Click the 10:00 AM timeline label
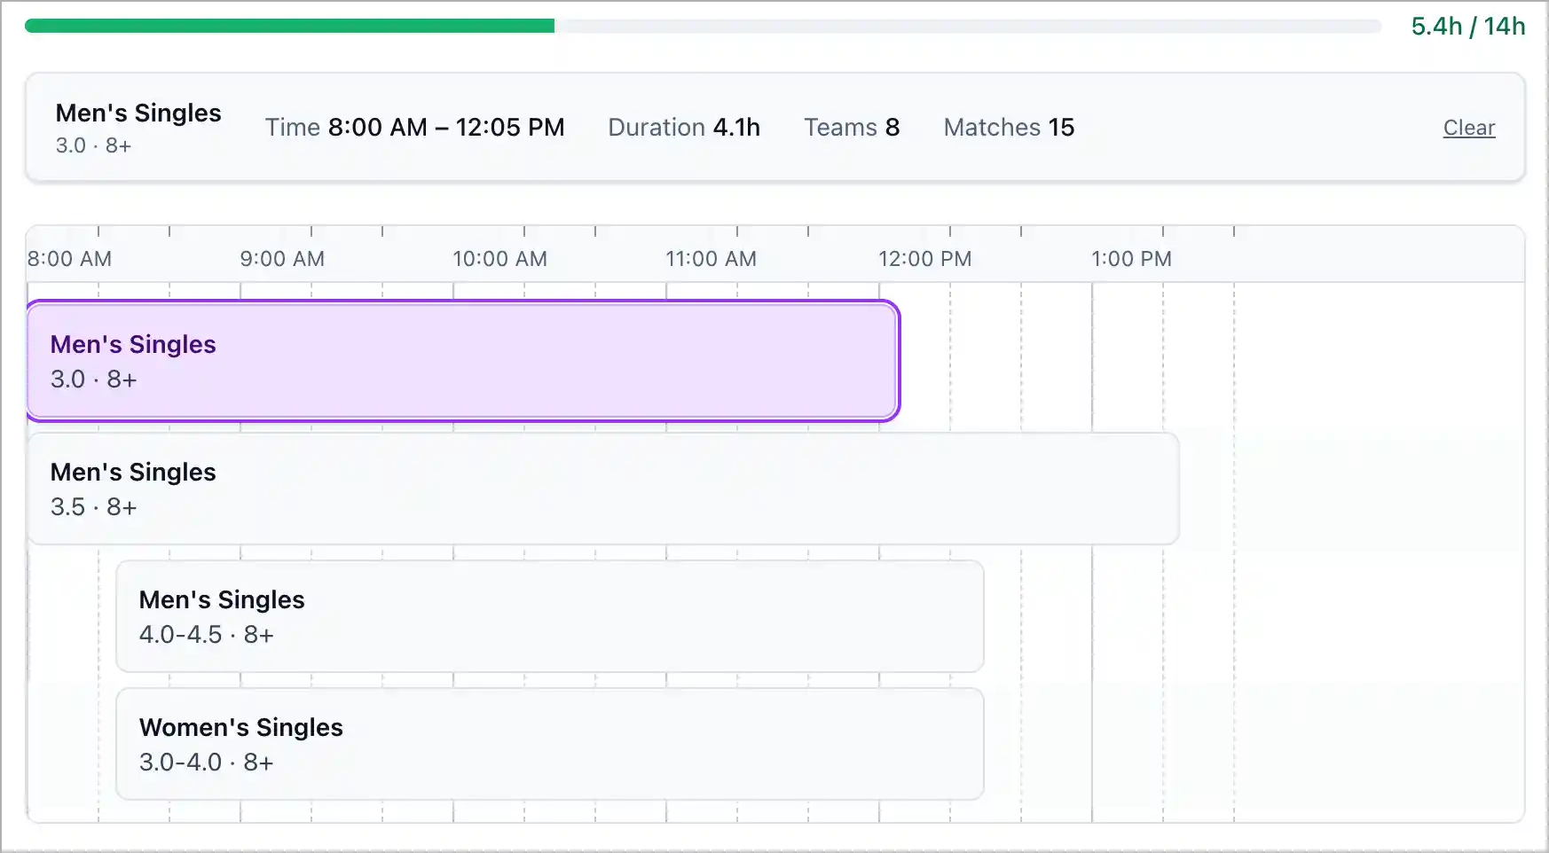1549x853 pixels. pos(499,259)
